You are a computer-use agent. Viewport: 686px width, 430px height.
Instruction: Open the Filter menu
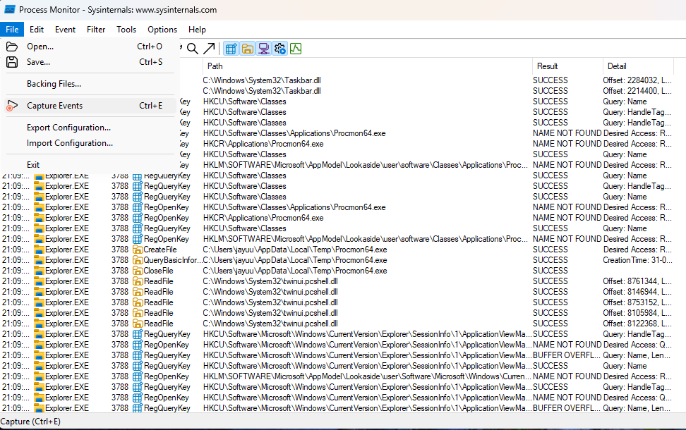pyautogui.click(x=96, y=30)
